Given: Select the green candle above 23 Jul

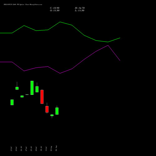Looking at the screenshot, I should [17, 88].
